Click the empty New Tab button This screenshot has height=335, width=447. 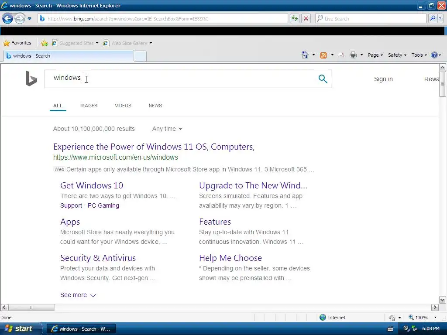(140, 56)
